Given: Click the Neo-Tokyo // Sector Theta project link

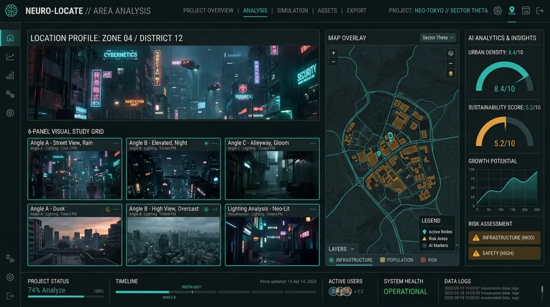Looking at the screenshot, I should [451, 10].
